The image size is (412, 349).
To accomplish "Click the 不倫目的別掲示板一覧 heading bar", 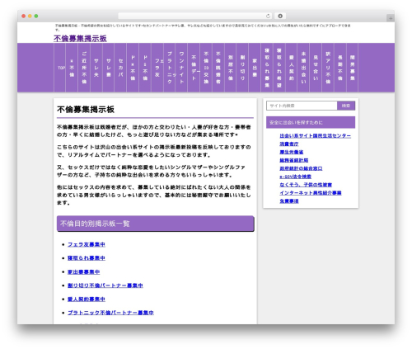I will point(156,224).
